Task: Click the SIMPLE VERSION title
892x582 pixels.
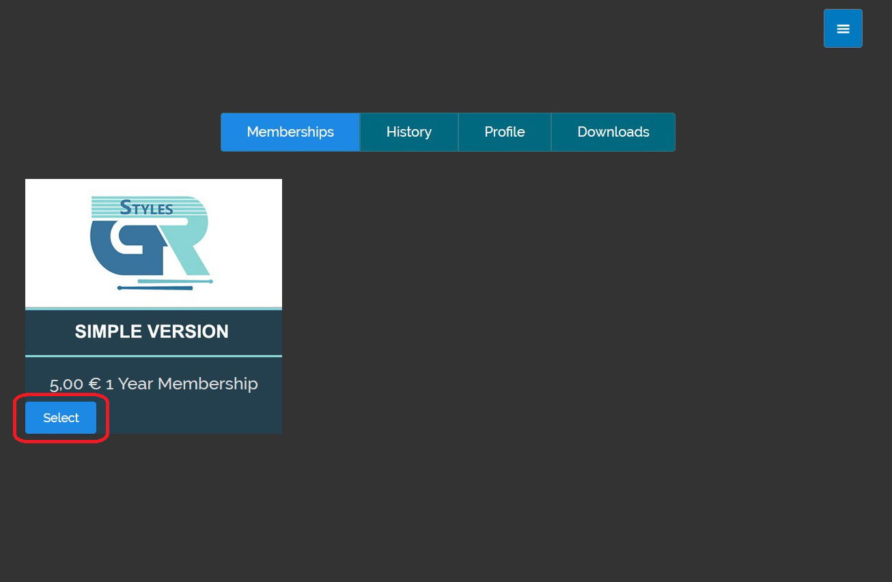Action: tap(152, 332)
